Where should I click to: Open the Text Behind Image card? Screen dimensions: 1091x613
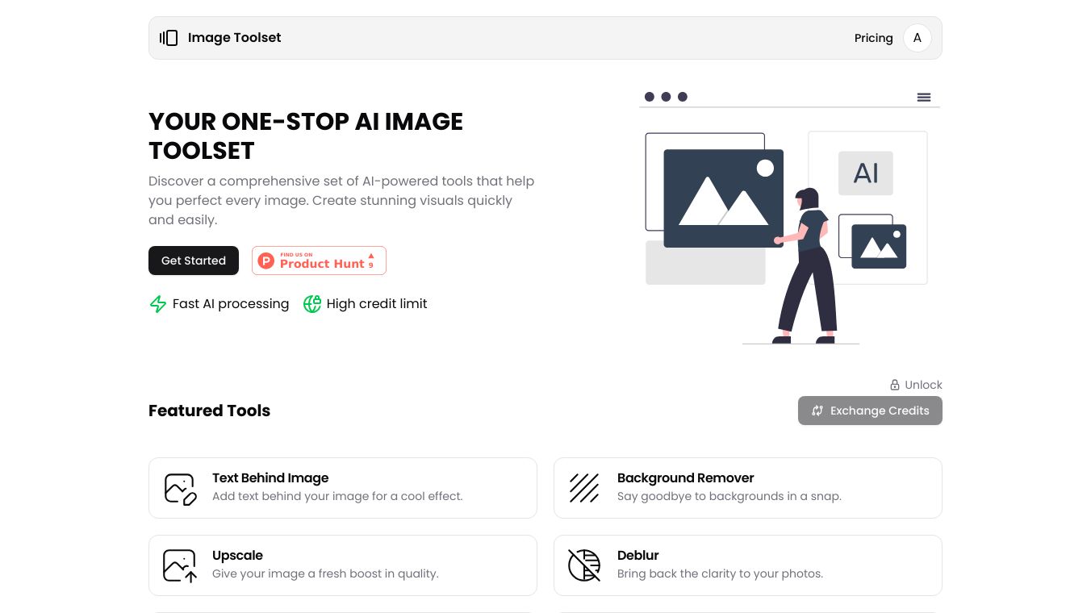[x=343, y=488]
